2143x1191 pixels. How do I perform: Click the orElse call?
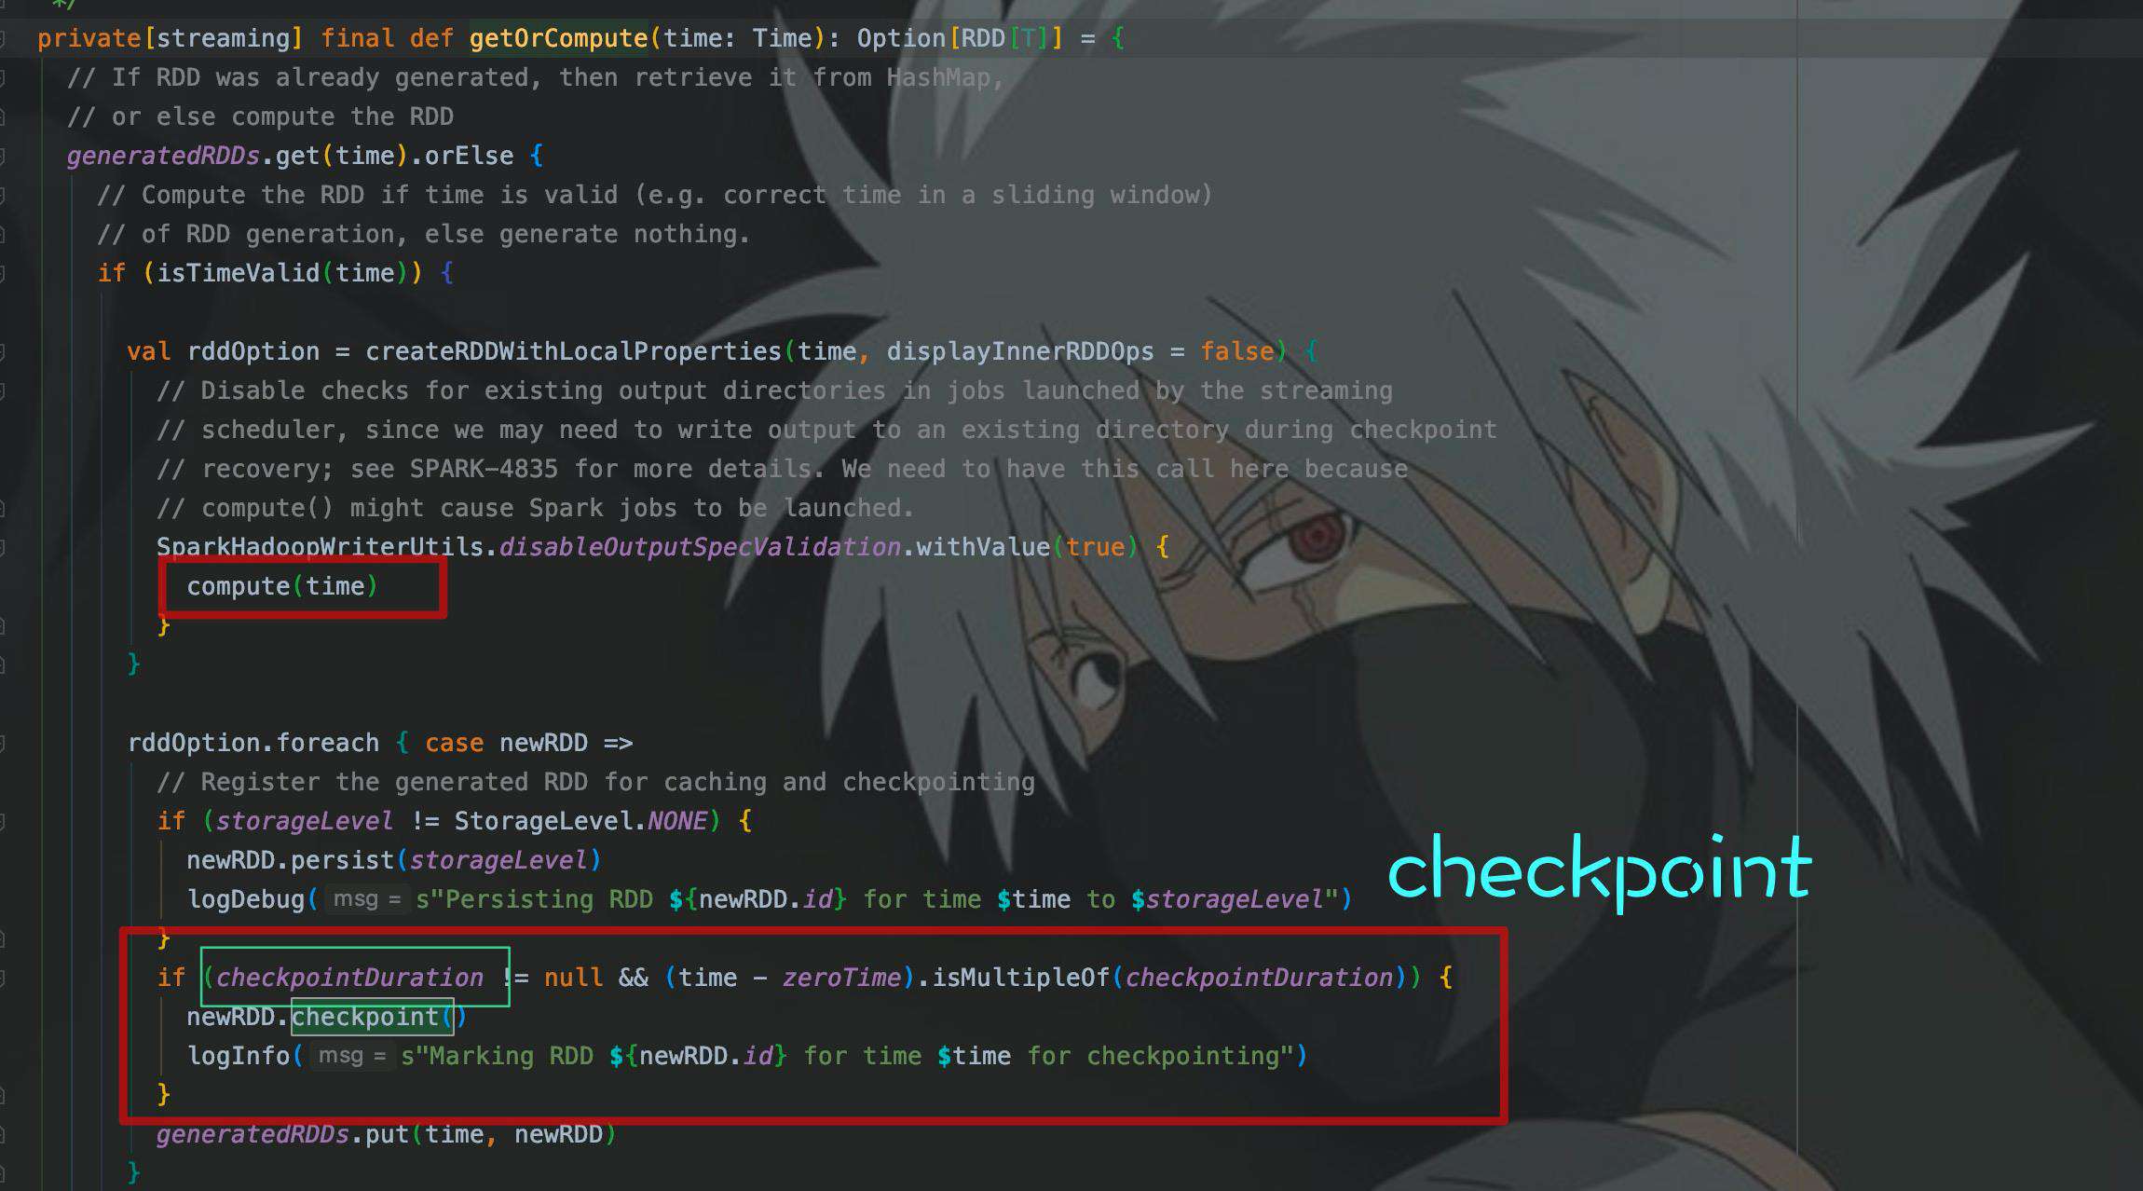click(469, 156)
